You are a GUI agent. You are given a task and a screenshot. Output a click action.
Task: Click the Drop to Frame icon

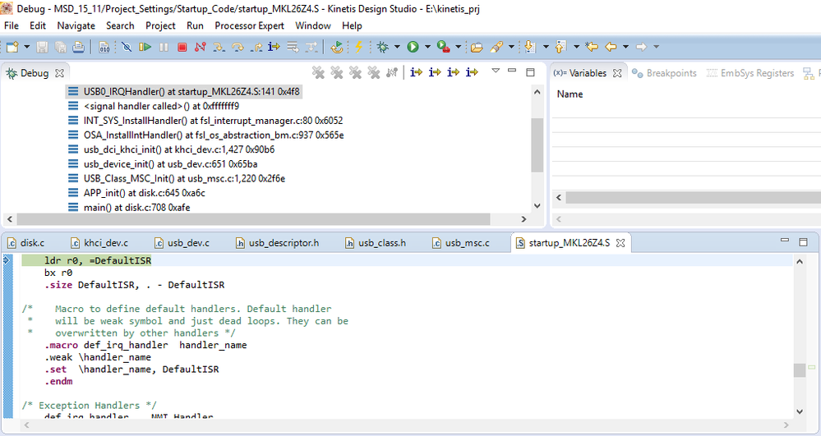pyautogui.click(x=293, y=47)
